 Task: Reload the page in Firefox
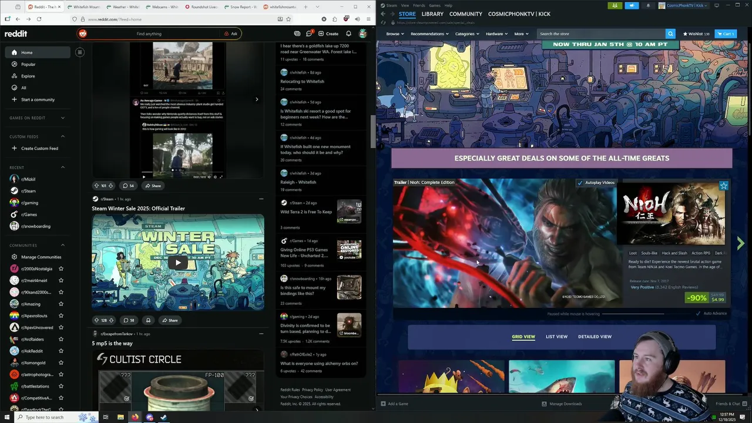pyautogui.click(x=39, y=19)
